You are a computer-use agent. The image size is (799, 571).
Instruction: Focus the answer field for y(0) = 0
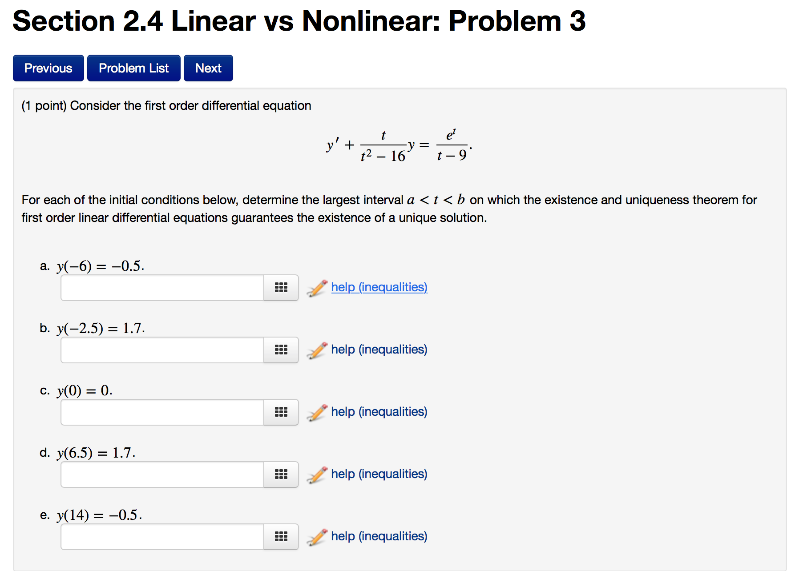[x=162, y=412]
